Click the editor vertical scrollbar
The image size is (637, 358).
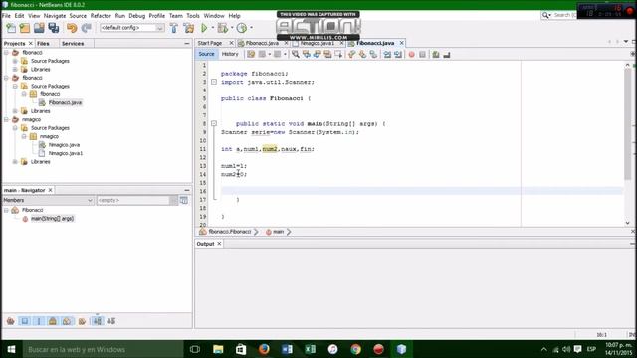pos(628,123)
